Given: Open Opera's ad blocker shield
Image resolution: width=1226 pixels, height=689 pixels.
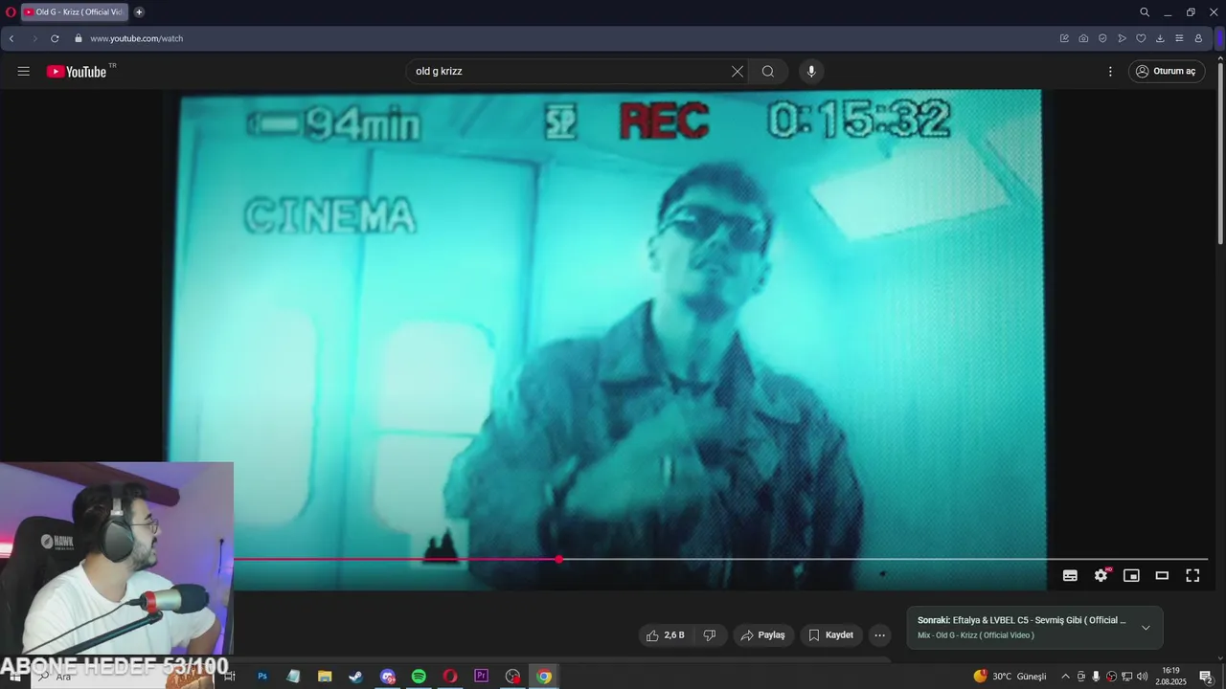Looking at the screenshot, I should [1102, 38].
